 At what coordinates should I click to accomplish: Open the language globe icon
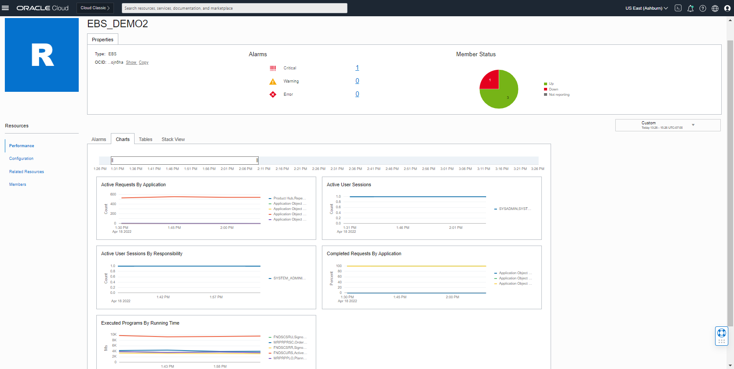(x=715, y=8)
